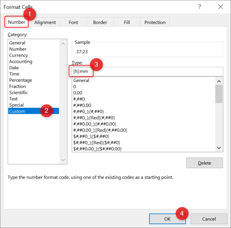
Task: Open the Protection tab
Action: pos(155,22)
